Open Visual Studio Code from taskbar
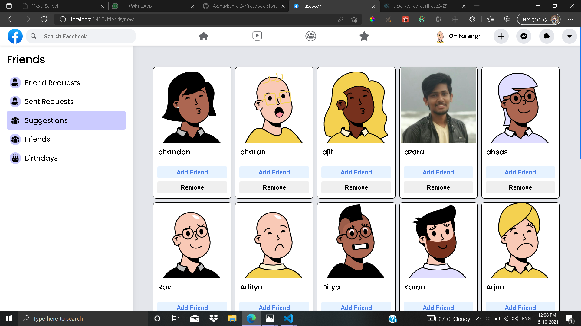This screenshot has width=581, height=326. coord(289,318)
